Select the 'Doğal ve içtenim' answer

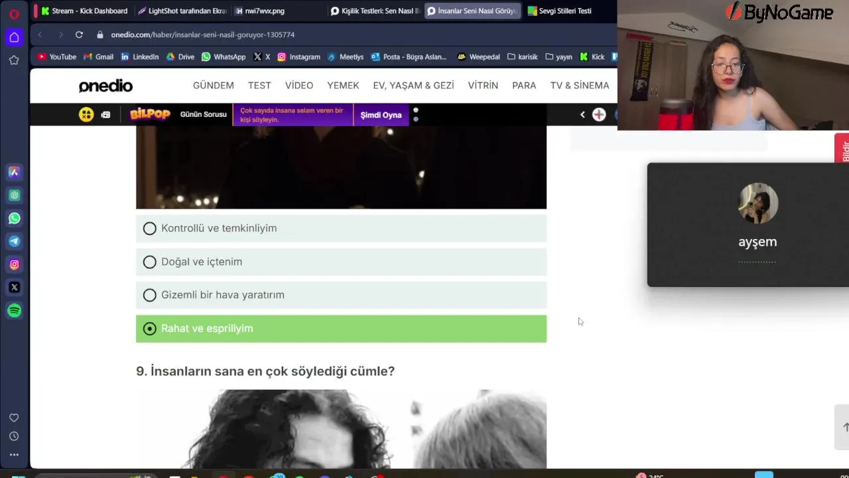[x=341, y=262]
